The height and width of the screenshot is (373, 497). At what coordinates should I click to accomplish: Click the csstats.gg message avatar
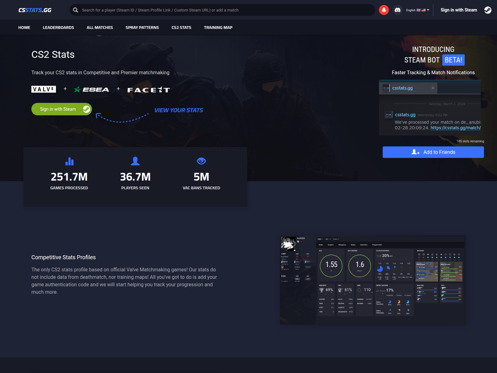[x=389, y=115]
